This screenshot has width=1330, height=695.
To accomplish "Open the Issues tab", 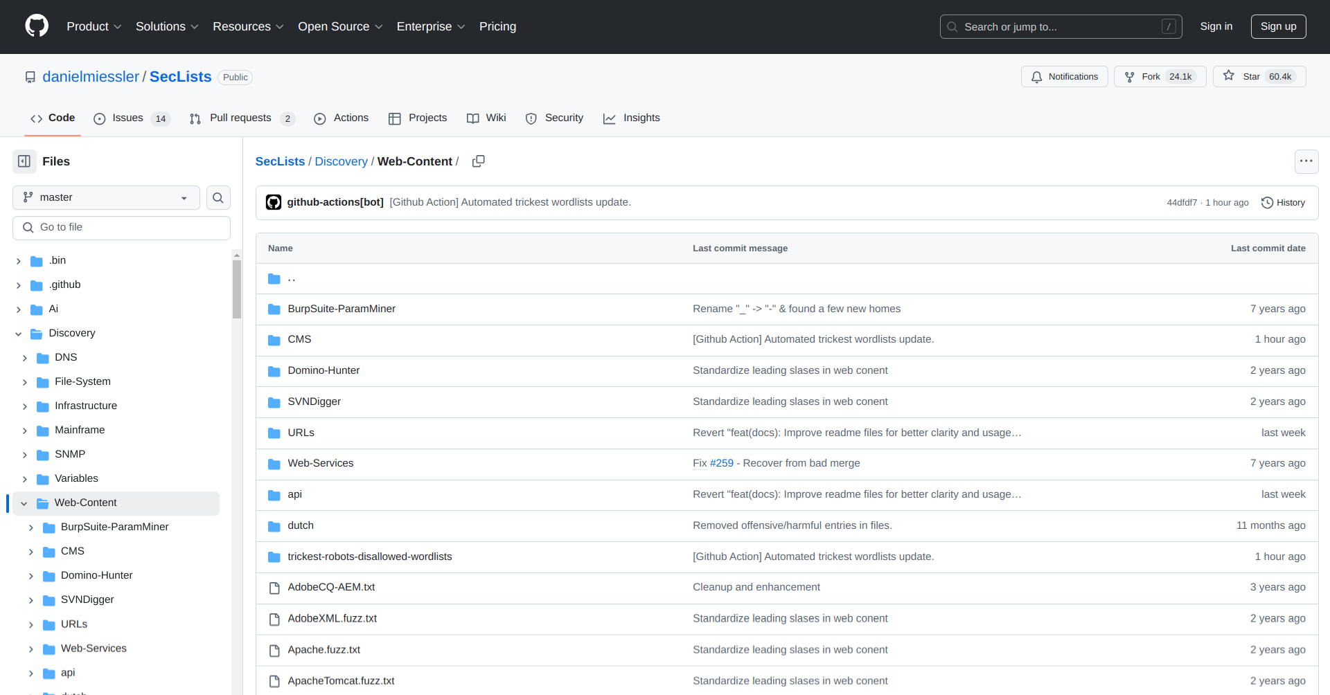I will point(132,118).
